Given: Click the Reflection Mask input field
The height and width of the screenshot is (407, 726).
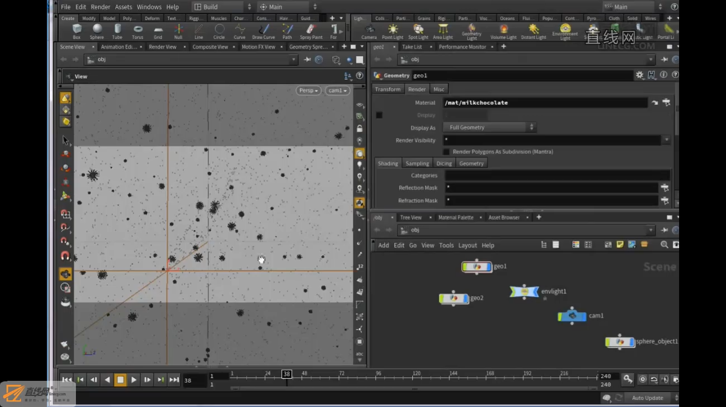Looking at the screenshot, I should click(x=552, y=188).
